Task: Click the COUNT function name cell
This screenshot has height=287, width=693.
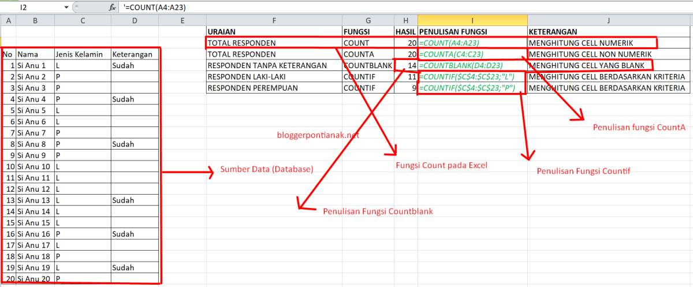Action: (x=367, y=43)
